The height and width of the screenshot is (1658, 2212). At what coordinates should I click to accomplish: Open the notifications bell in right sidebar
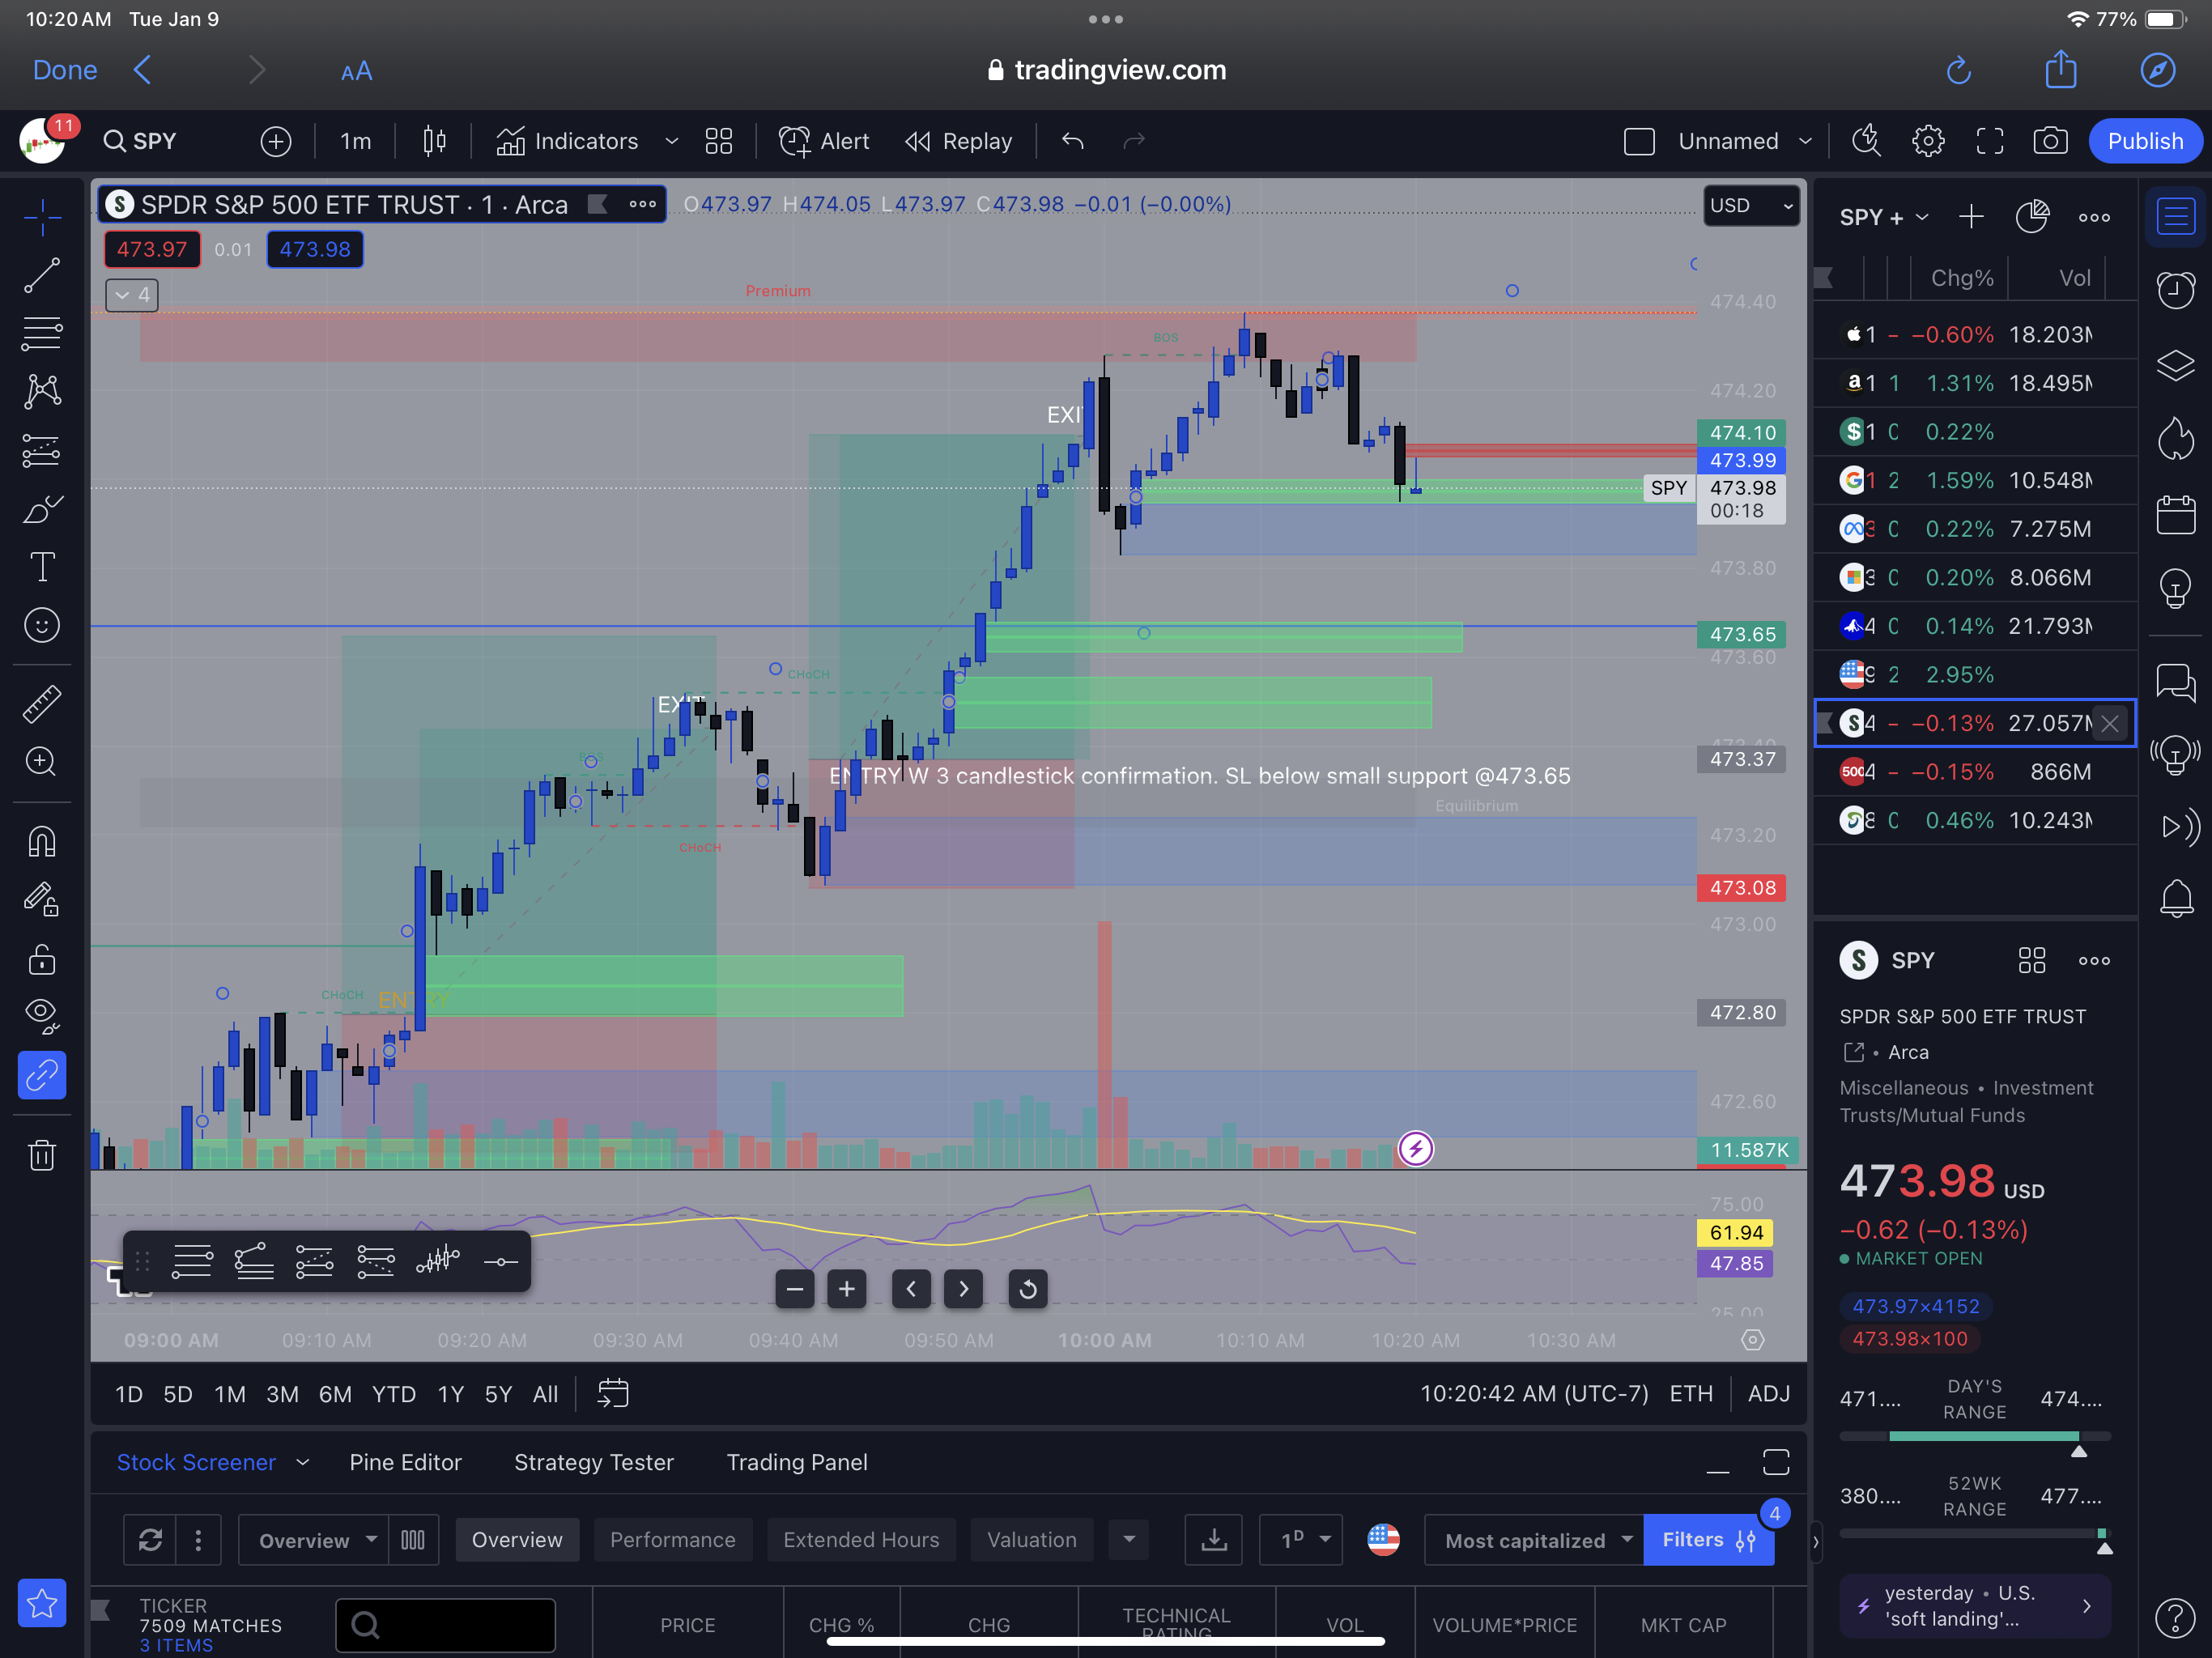(2176, 898)
